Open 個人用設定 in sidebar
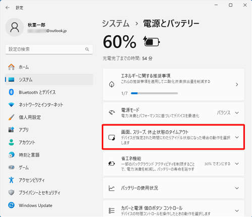 click(x=49, y=117)
